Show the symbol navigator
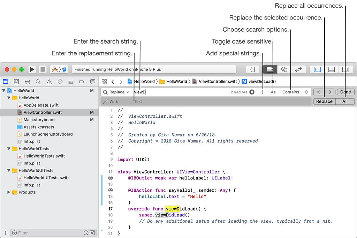Viewport: 357px width, 238px height. 27,82
